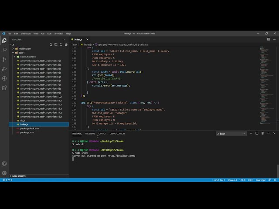Image resolution: width=279 pixels, height=209 pixels.
Task: Open the Run menu
Action: coord(49,34)
